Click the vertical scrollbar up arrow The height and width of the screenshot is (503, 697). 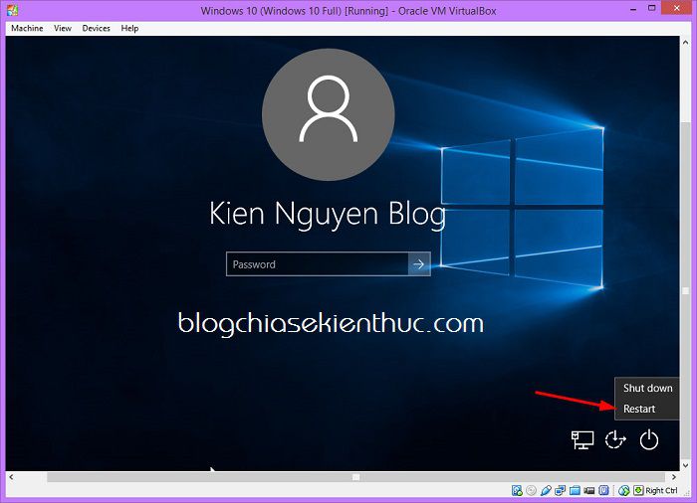[x=685, y=43]
